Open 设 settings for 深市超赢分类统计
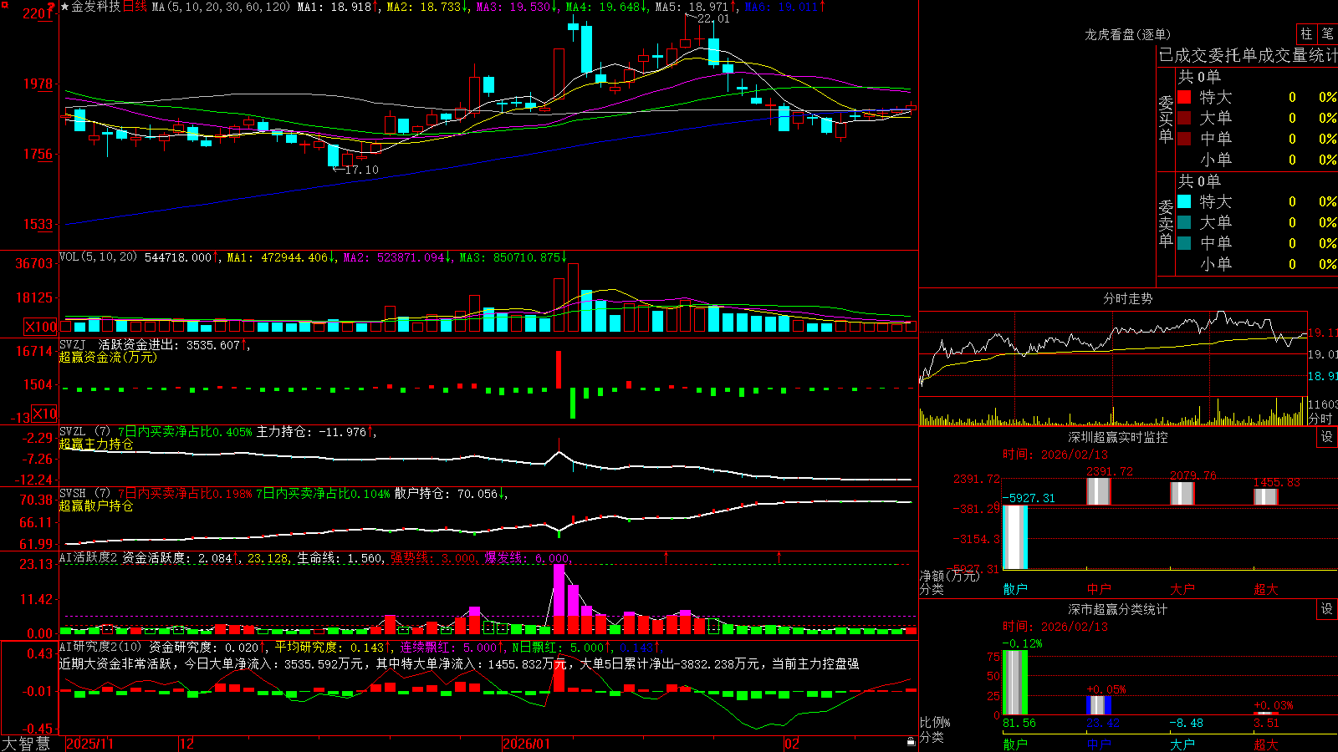 pos(1326,609)
